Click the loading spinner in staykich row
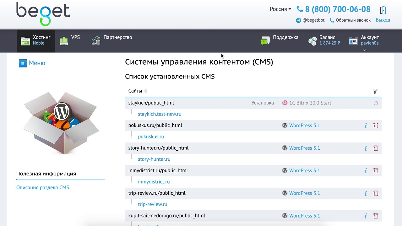The image size is (402, 226). tap(376, 103)
